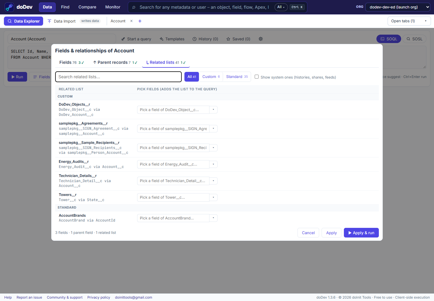Expand the samplepkg__SIGN_Agreement field dropdown arrow
434x301 pixels.
pos(213,129)
